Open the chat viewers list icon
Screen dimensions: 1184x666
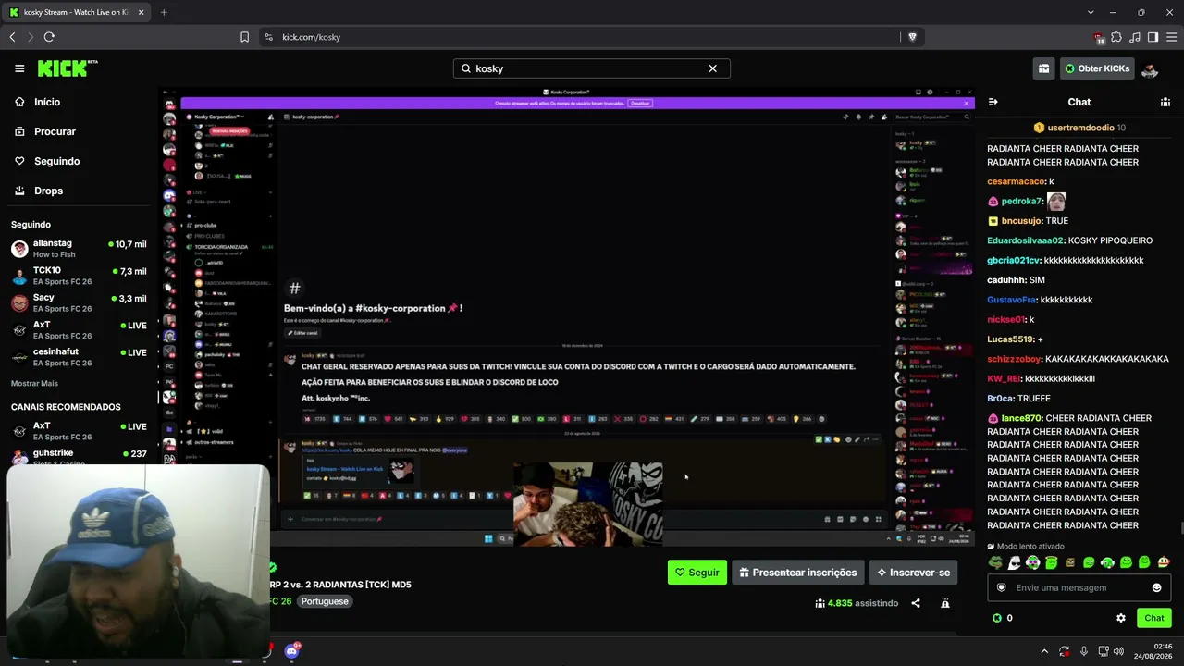point(1165,102)
